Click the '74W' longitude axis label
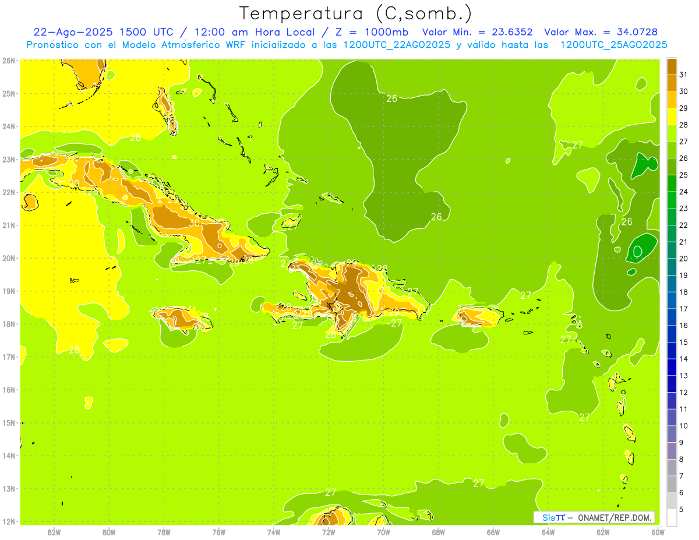Screen dimensions: 699x540 click(x=273, y=532)
